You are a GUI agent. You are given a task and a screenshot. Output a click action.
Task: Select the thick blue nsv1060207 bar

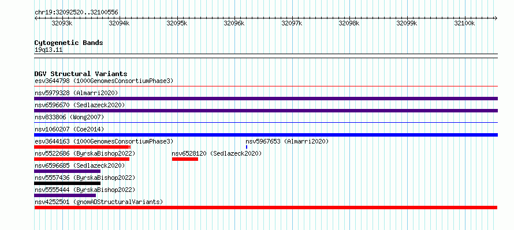click(x=266, y=135)
